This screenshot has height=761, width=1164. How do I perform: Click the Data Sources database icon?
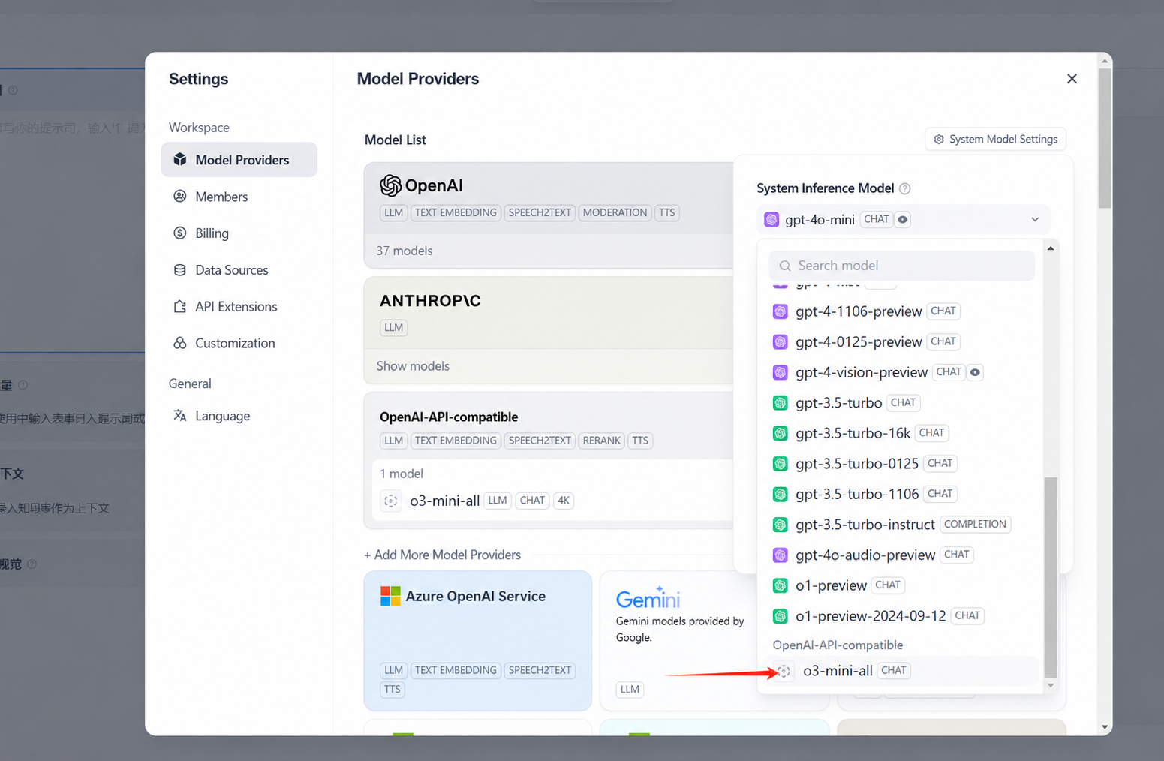coord(180,269)
